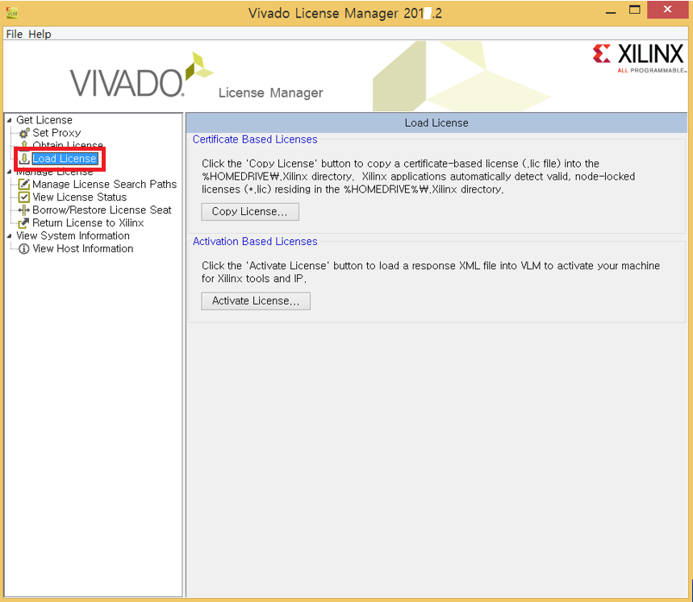The width and height of the screenshot is (693, 602).
Task: Collapse the View System Information node
Action: coord(10,236)
